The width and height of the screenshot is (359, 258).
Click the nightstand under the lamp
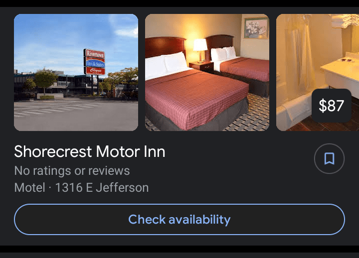pos(201,67)
